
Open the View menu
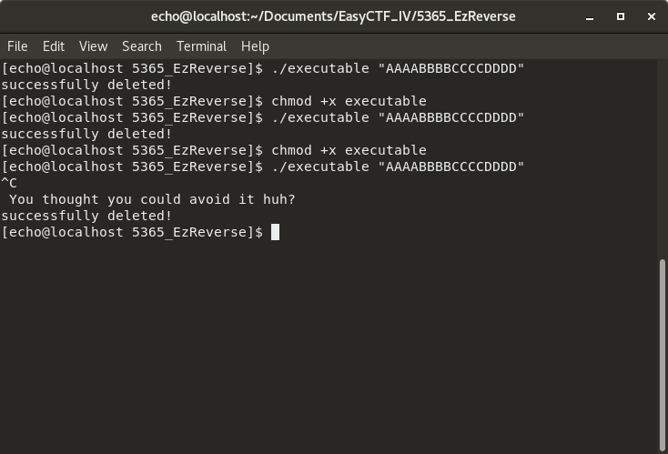(x=93, y=46)
